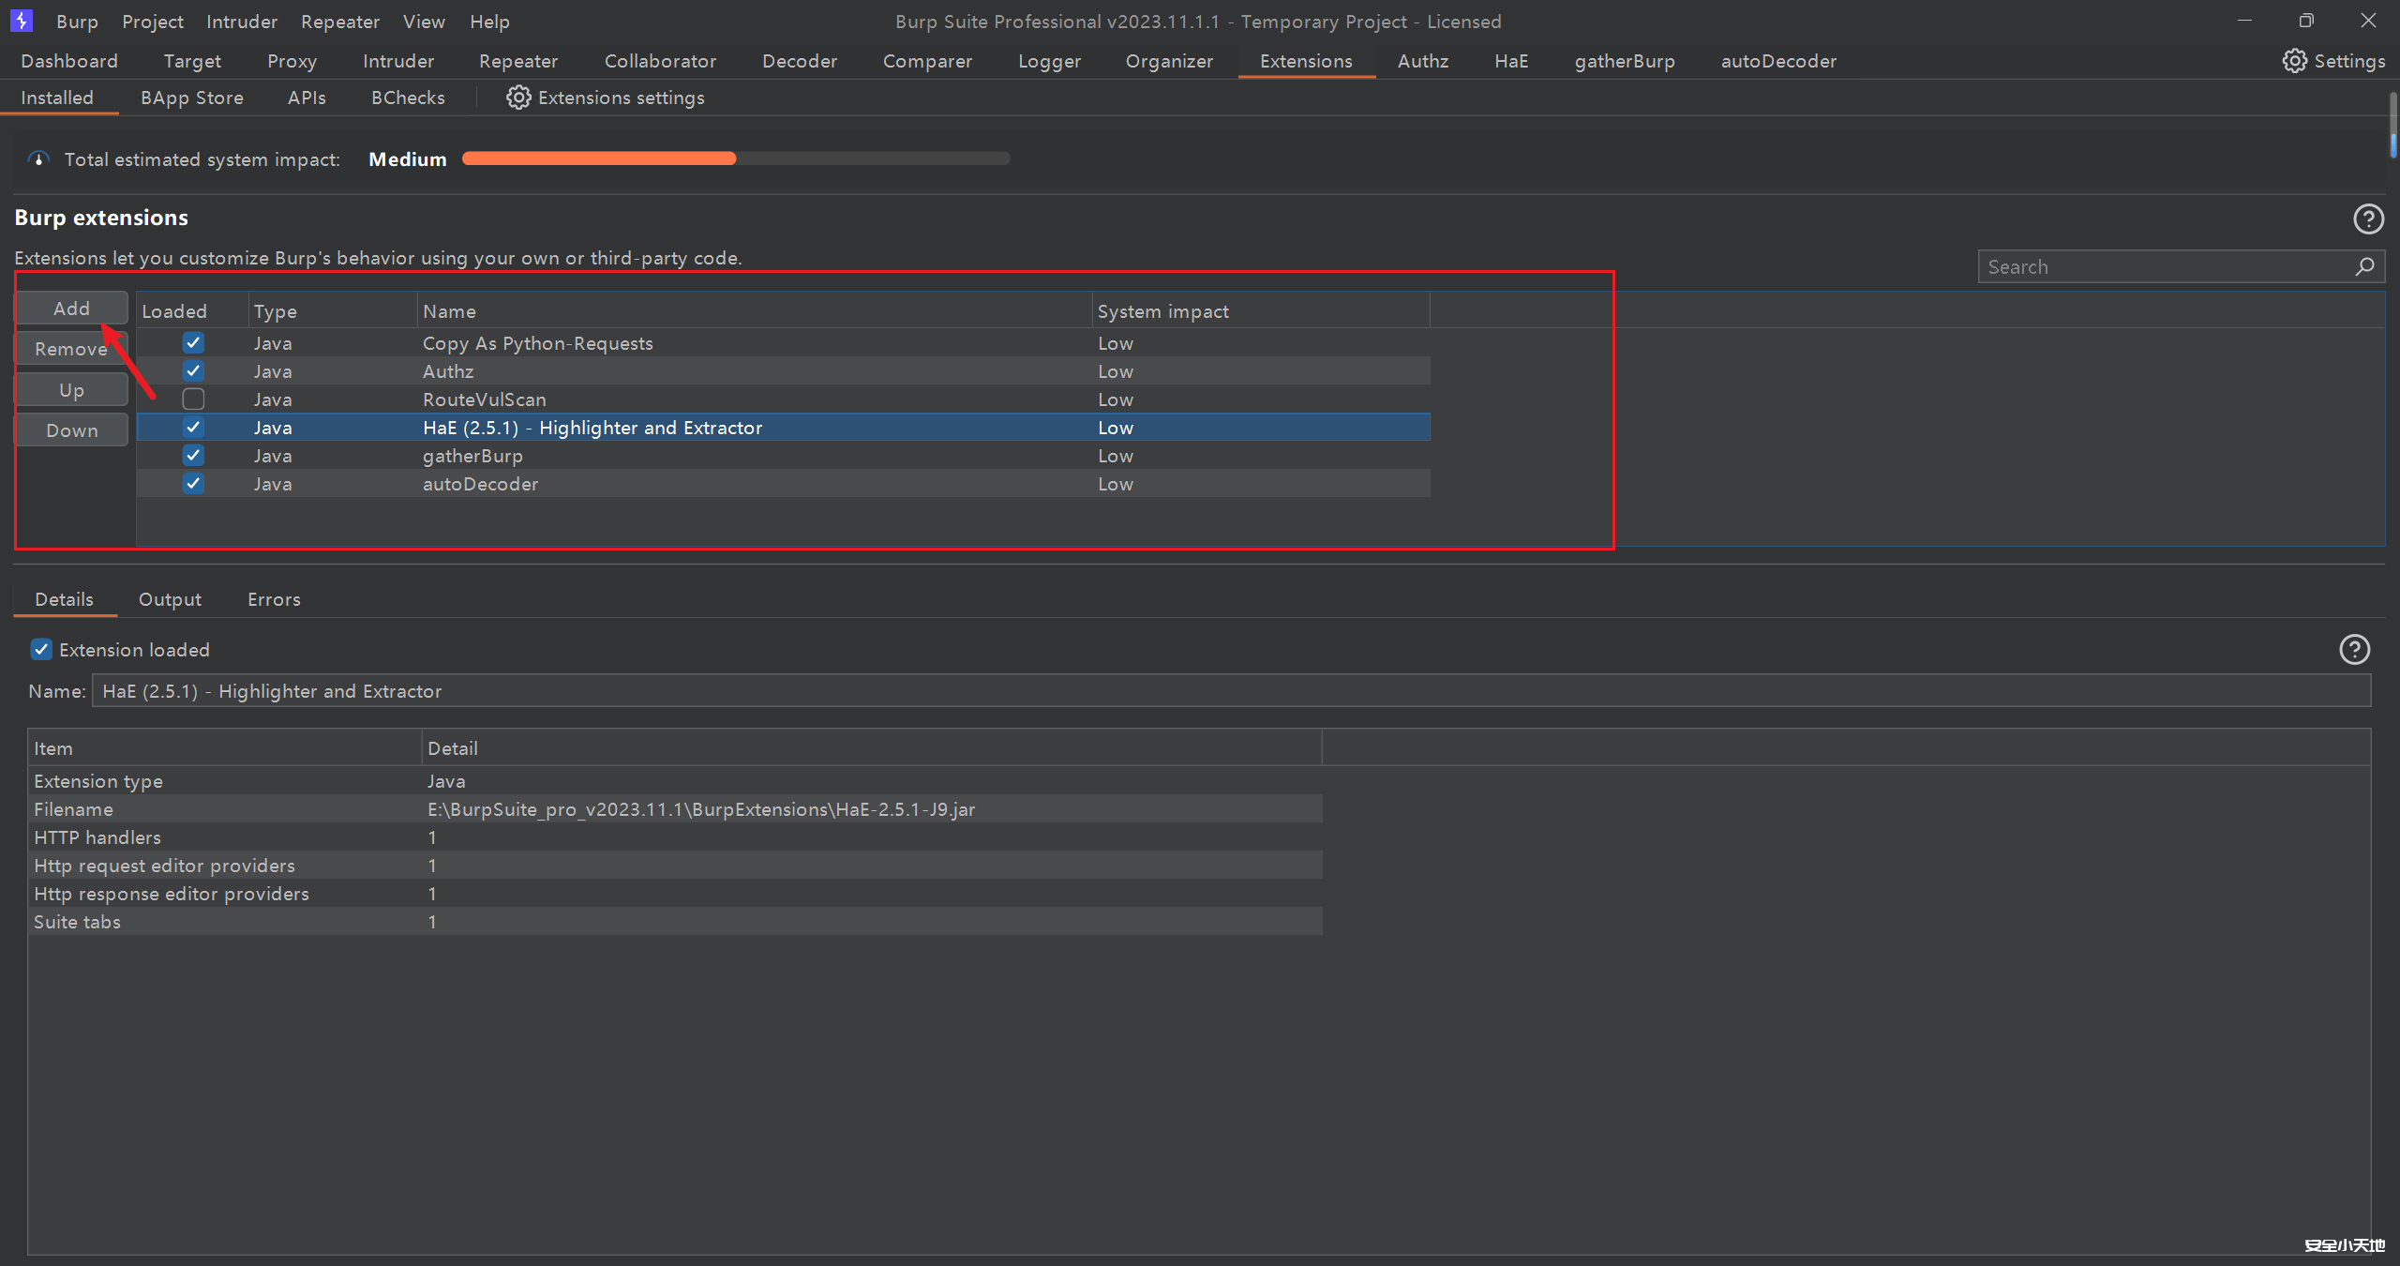This screenshot has width=2400, height=1266.
Task: Switch to the BApp Store tab
Action: 191,98
